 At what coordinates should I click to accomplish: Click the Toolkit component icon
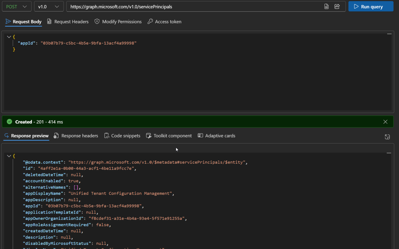tap(149, 136)
